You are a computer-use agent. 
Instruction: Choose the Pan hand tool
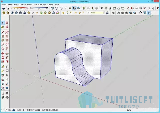[x=7, y=80]
